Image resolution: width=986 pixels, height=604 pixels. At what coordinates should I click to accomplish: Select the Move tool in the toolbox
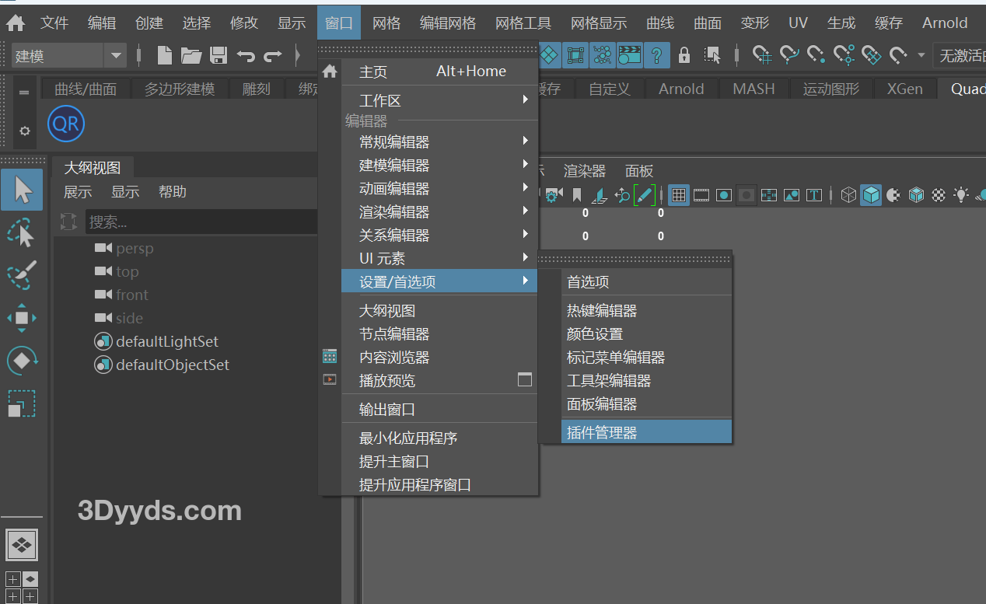coord(21,317)
